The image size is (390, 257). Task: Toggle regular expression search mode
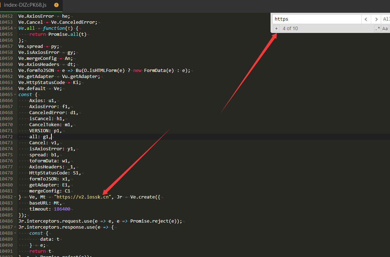click(378, 28)
